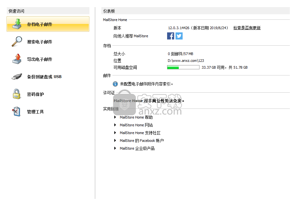Click the green free disk space bar

[x=183, y=67]
